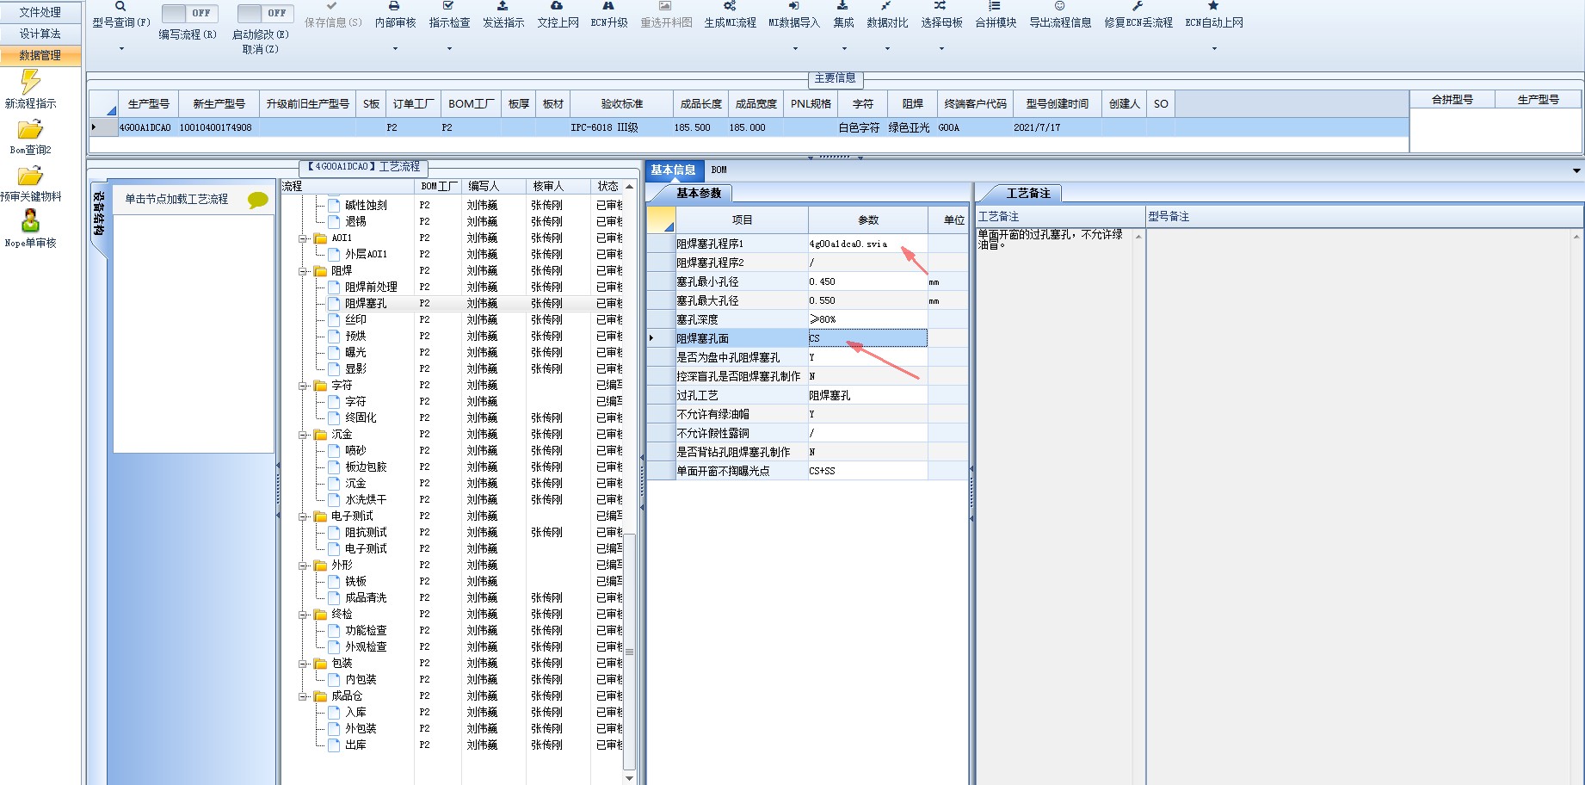Open Nope单审核 user icon
This screenshot has height=785, width=1585.
click(30, 221)
